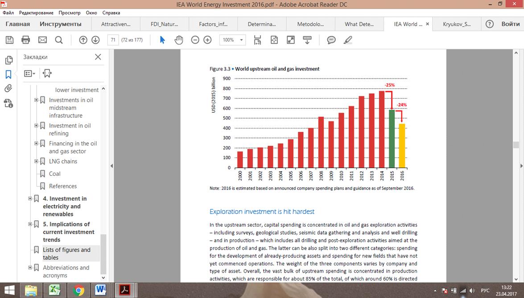Switch to the Kryukov_S... tab
Viewport: 524px width, 298px height.
[x=457, y=24]
